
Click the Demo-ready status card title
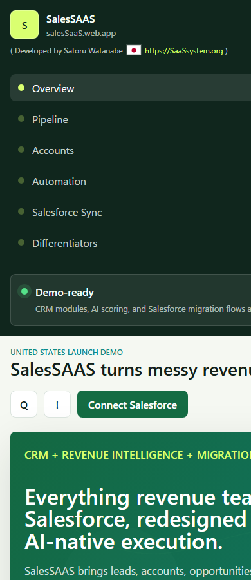(x=65, y=293)
